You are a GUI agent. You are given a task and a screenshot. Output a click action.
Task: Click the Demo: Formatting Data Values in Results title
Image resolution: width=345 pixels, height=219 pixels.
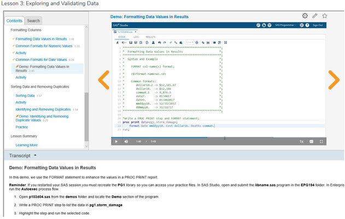tap(149, 17)
